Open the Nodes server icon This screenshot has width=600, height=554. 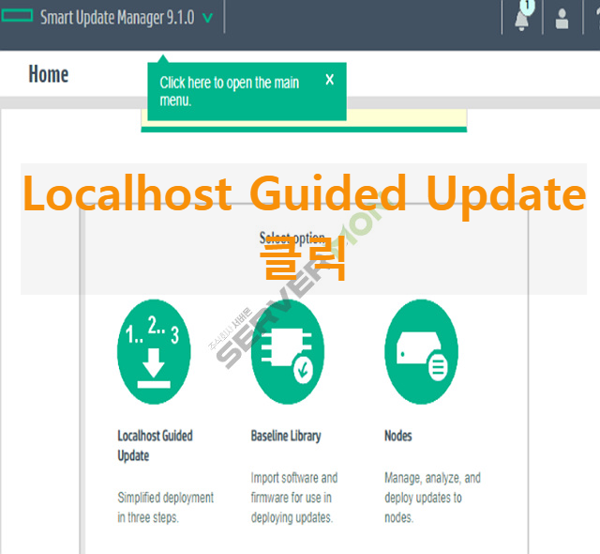421,352
